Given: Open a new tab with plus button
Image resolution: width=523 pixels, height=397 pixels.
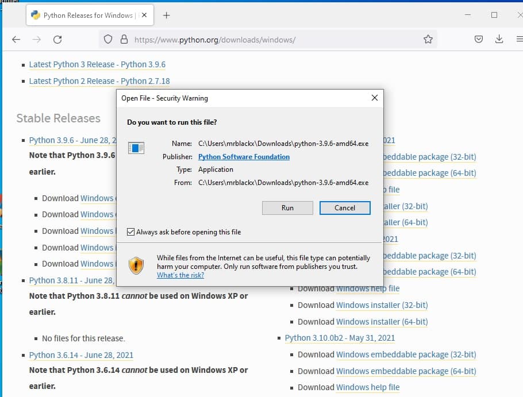Looking at the screenshot, I should pyautogui.click(x=167, y=16).
